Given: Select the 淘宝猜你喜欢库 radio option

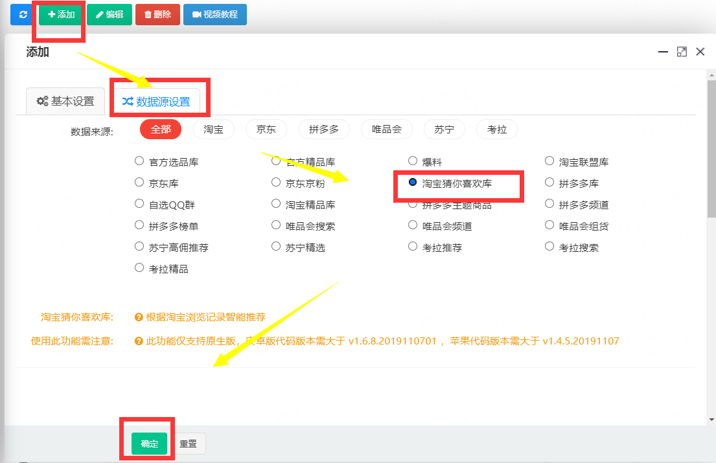Looking at the screenshot, I should click(x=413, y=183).
